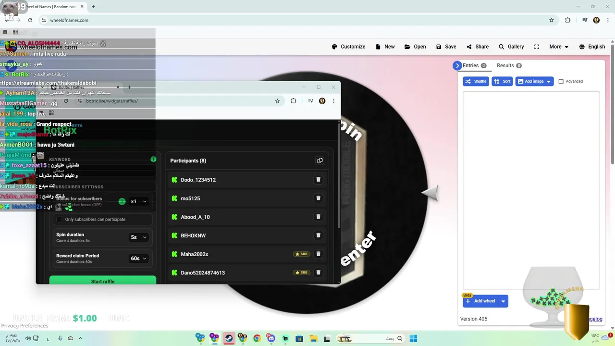
Task: Open a new tab in main Chrome window
Action: coord(93,6)
